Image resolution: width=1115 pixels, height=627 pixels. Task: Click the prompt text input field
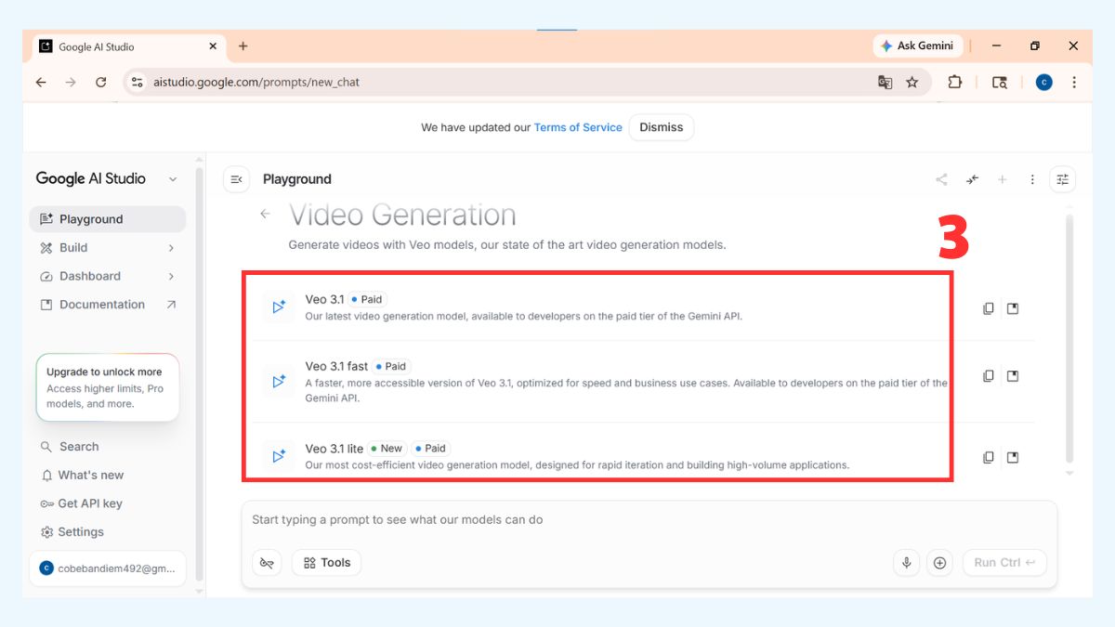click(x=649, y=520)
